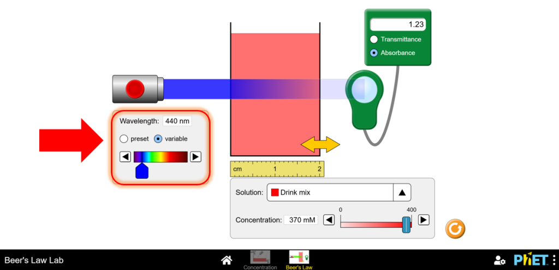Switch to the Concentration screen tab

coord(260,260)
